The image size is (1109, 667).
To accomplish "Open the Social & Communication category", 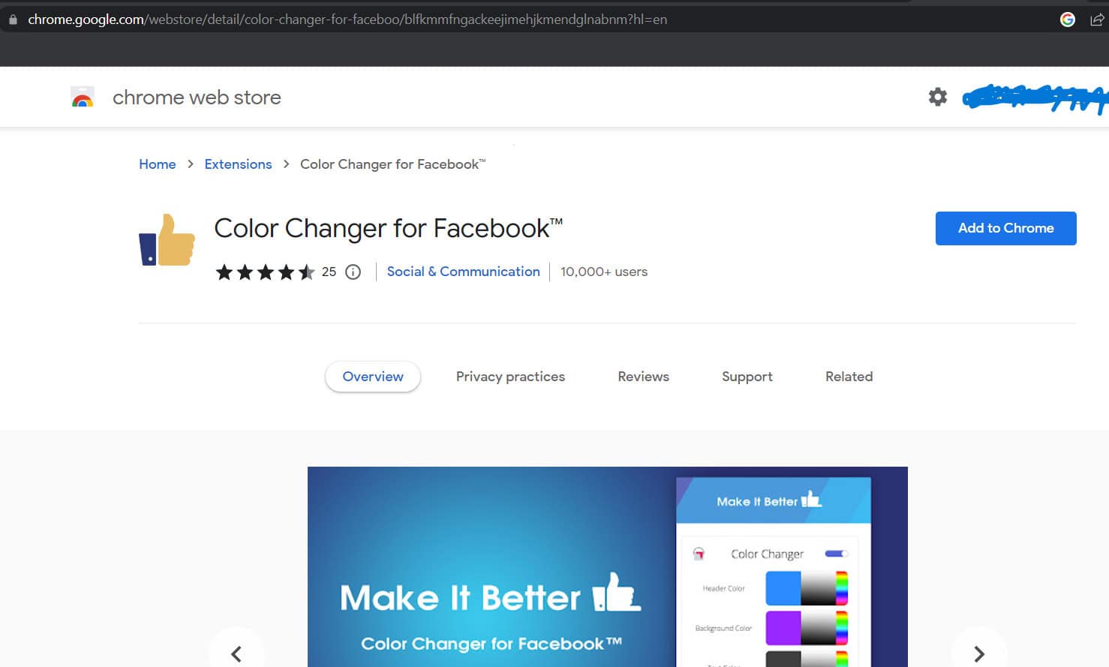I will (463, 272).
